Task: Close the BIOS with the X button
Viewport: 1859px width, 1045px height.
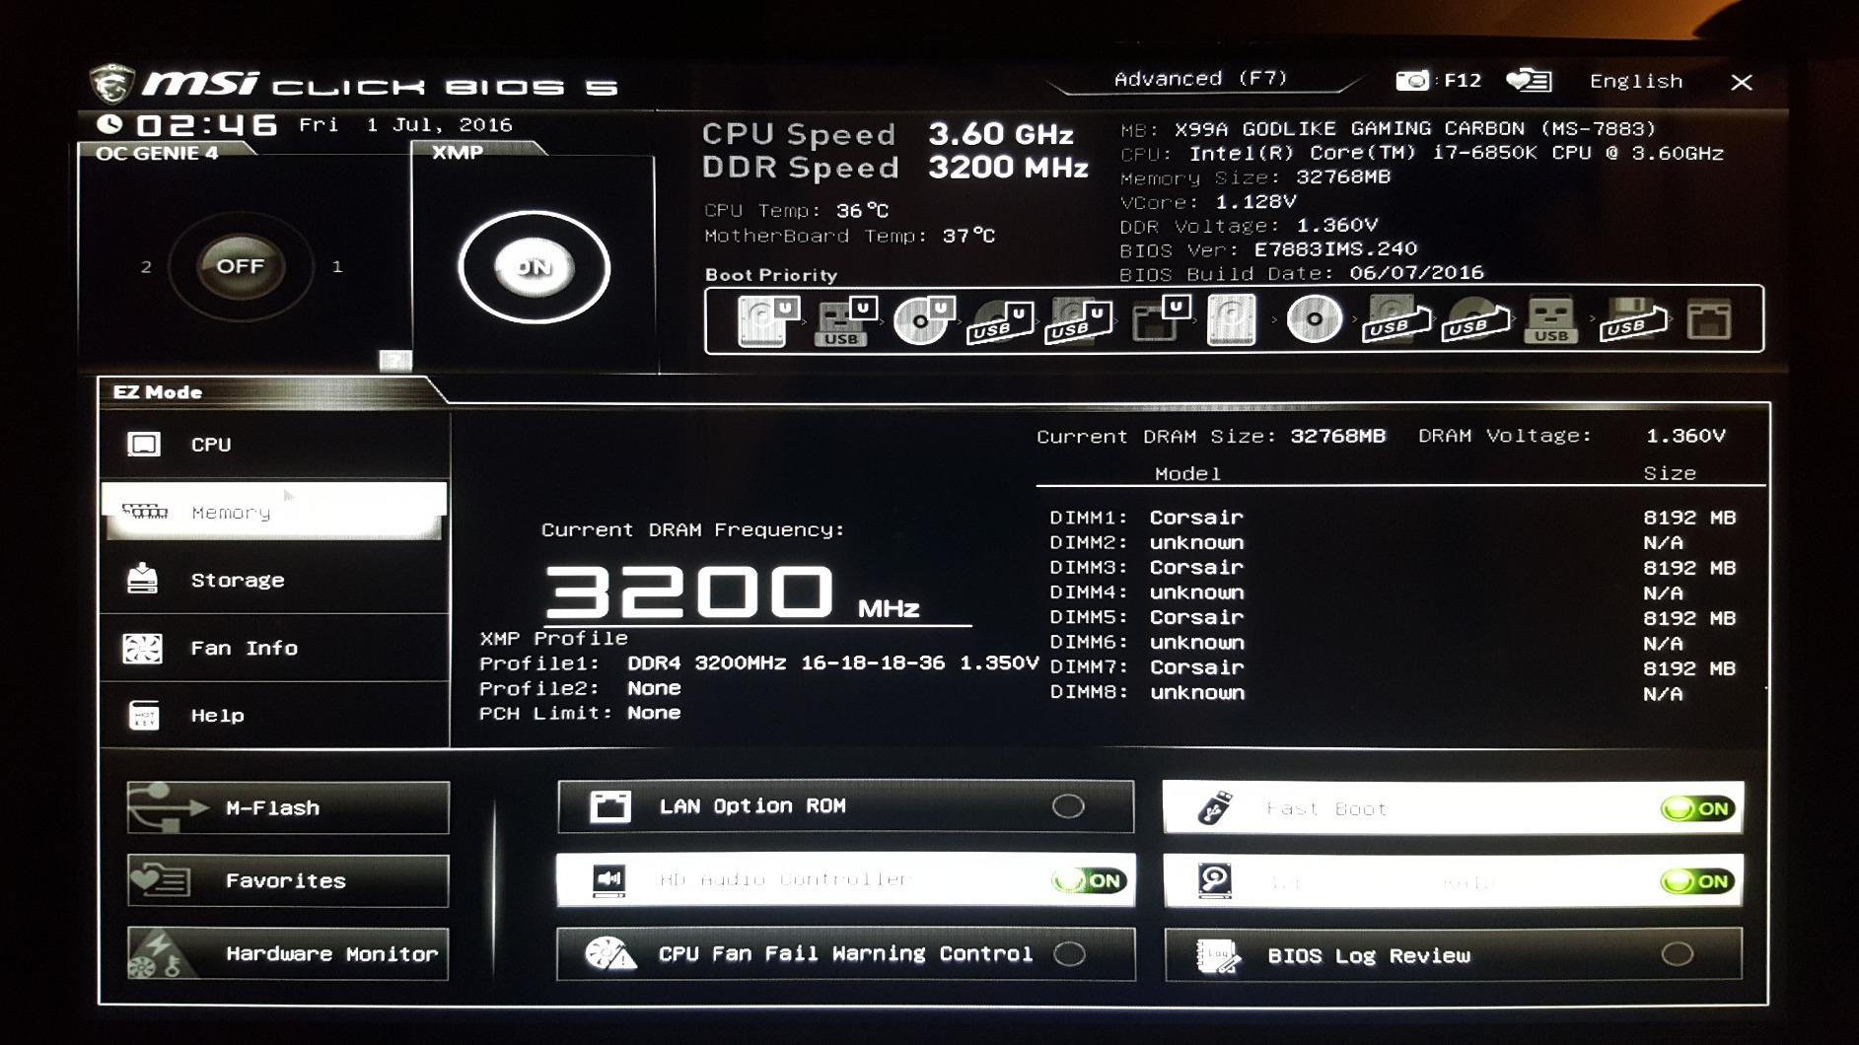Action: [1742, 83]
